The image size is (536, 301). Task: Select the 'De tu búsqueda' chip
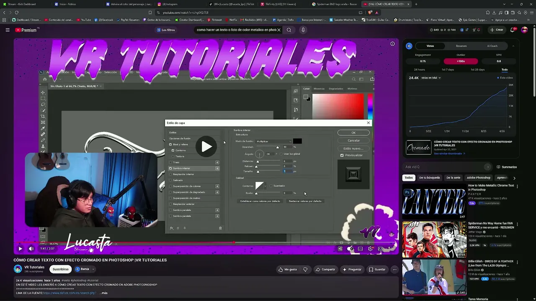tap(430, 178)
